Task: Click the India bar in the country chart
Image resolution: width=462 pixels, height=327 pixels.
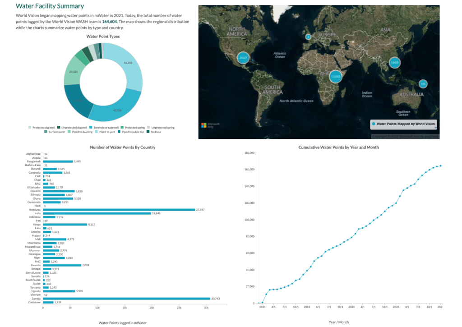Action: tap(97, 213)
